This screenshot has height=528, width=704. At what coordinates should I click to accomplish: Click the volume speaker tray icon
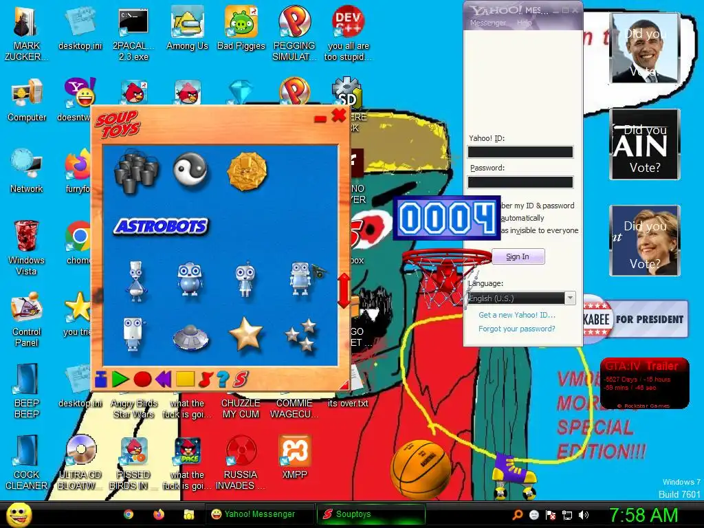584,515
